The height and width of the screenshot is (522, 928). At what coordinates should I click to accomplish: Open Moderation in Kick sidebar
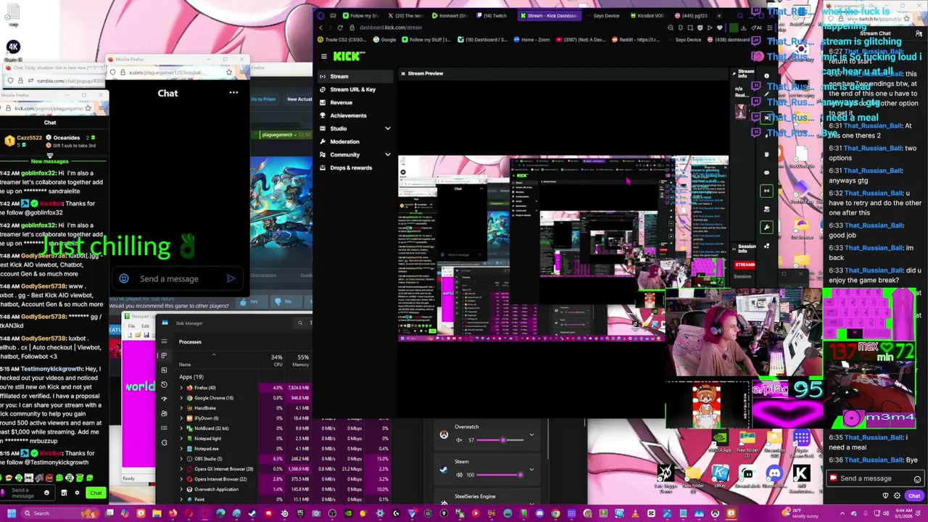coord(344,141)
